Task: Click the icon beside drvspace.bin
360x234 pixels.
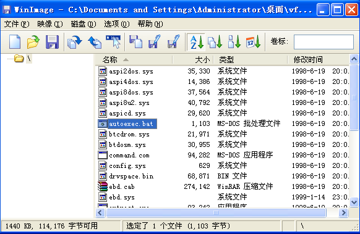Action: click(x=103, y=176)
